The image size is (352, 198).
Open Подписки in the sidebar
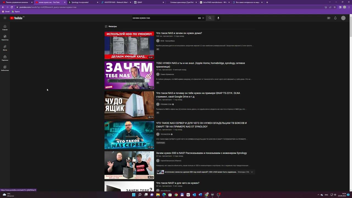click(5, 58)
